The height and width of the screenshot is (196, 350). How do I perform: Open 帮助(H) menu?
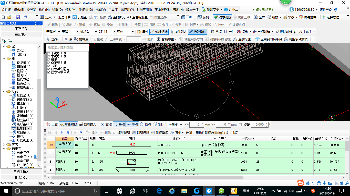click(178, 10)
